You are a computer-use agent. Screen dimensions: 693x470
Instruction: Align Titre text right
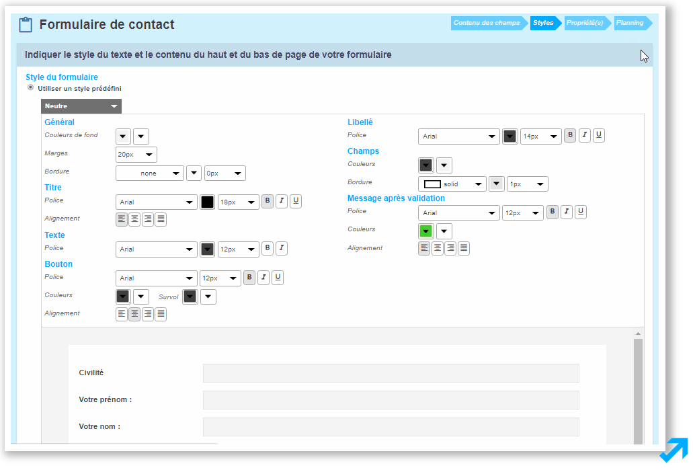tap(148, 219)
